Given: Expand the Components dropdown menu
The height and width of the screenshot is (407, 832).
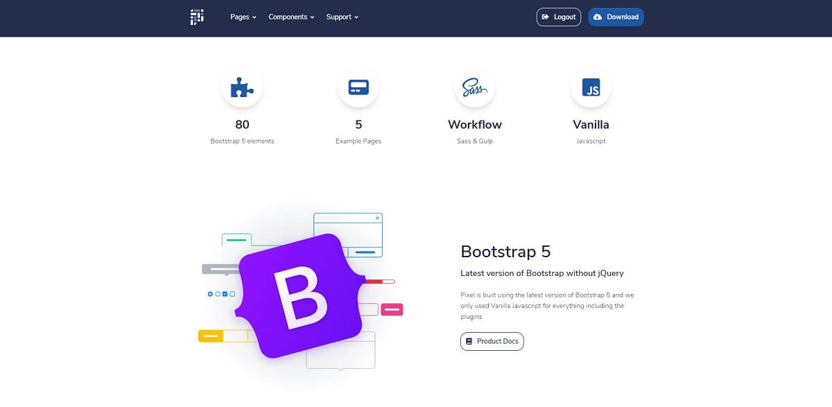Looking at the screenshot, I should (291, 17).
